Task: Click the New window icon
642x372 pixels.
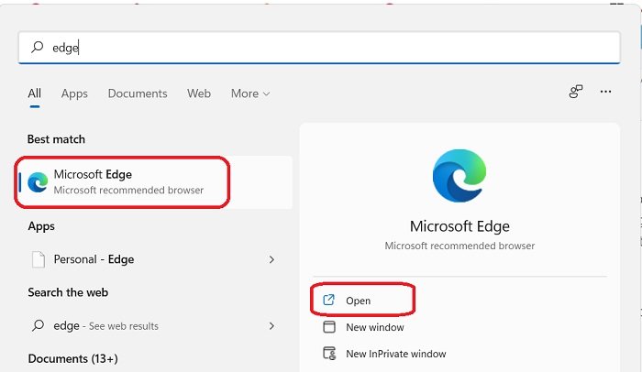Action: (329, 326)
